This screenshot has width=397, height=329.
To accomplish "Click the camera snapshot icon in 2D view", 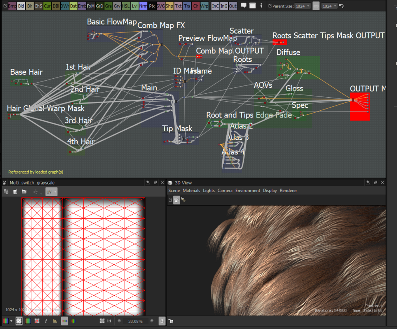I will 24,192.
